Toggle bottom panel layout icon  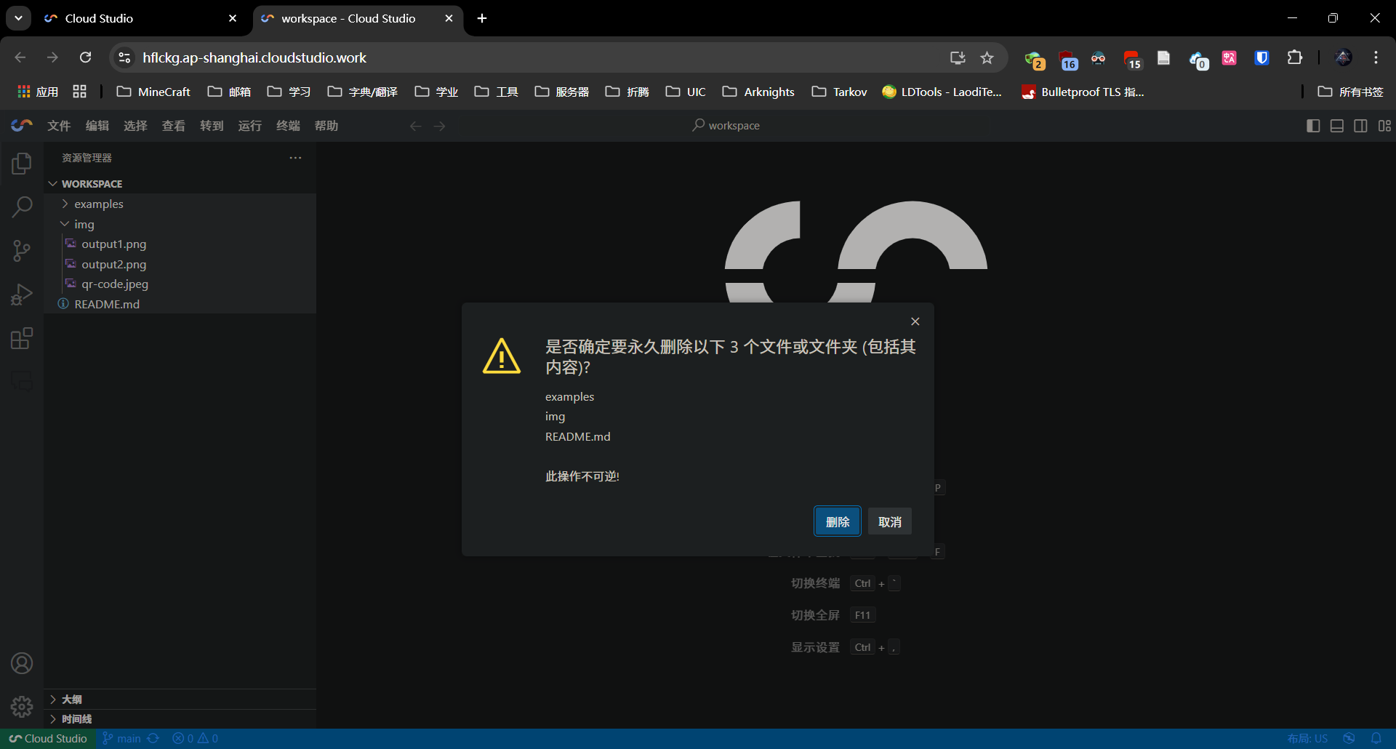1337,126
